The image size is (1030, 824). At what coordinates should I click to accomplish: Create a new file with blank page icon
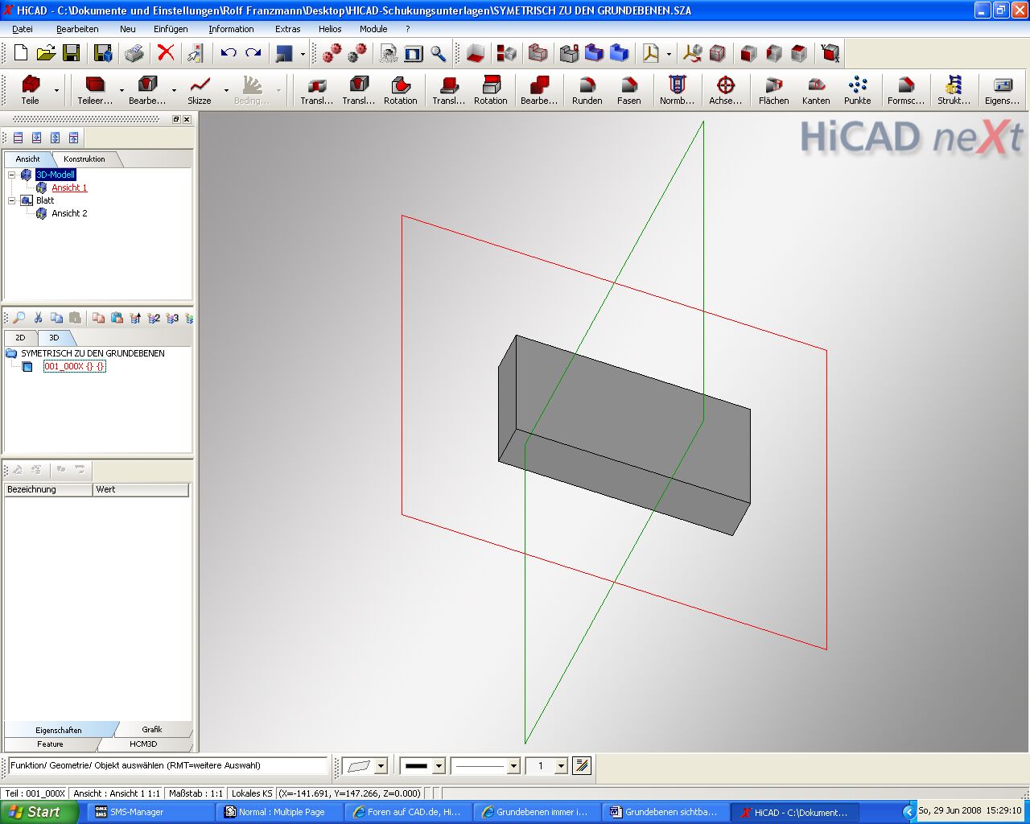click(x=21, y=53)
